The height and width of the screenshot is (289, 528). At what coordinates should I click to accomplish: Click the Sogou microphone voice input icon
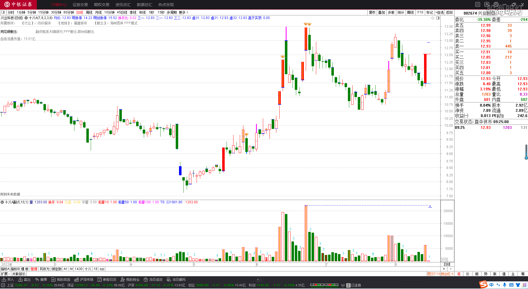[x=505, y=285]
